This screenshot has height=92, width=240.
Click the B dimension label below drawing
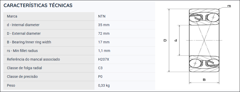point(204,80)
